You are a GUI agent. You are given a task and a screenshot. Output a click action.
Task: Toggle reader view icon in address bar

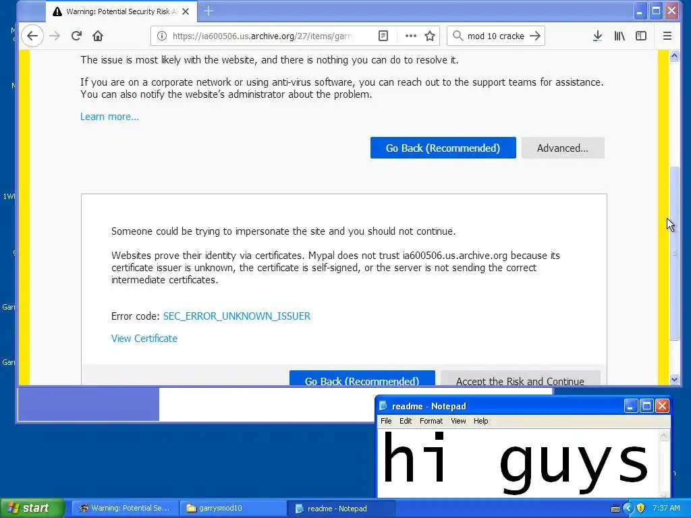(383, 36)
